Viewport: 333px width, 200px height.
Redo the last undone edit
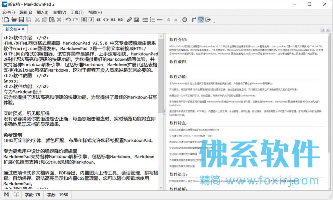click(x=75, y=20)
